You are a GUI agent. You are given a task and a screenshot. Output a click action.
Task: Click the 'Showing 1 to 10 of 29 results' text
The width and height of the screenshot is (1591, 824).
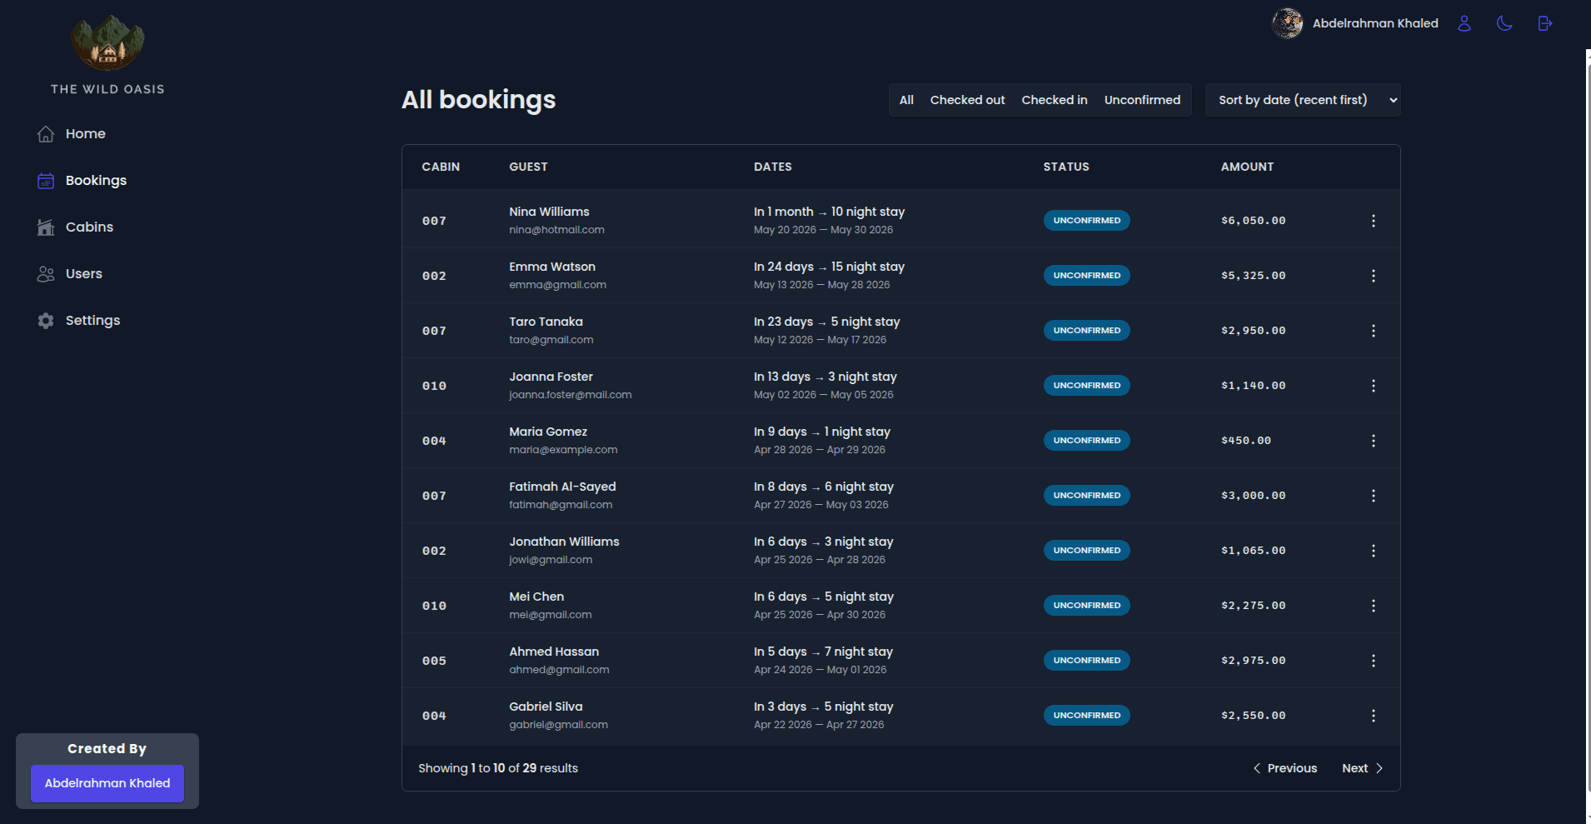click(x=498, y=768)
